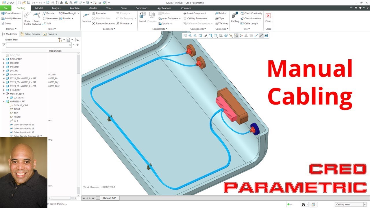This screenshot has height=208, width=370.
Task: Click the model tree vertical scrollbar
Action: point(79,124)
